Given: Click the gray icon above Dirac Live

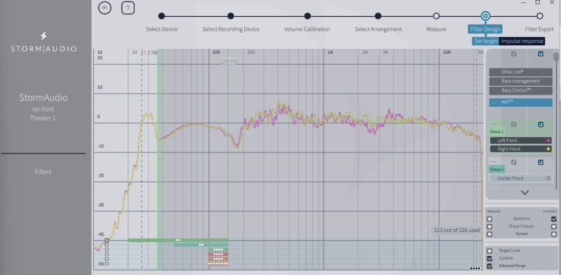Looking at the screenshot, I should tap(514, 54).
